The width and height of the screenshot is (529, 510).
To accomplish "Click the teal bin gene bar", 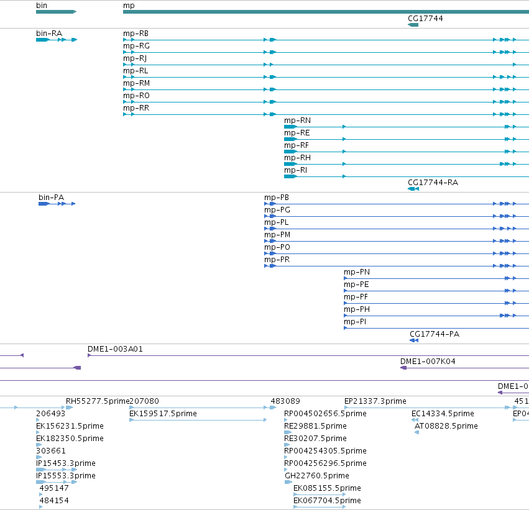I will coord(57,12).
